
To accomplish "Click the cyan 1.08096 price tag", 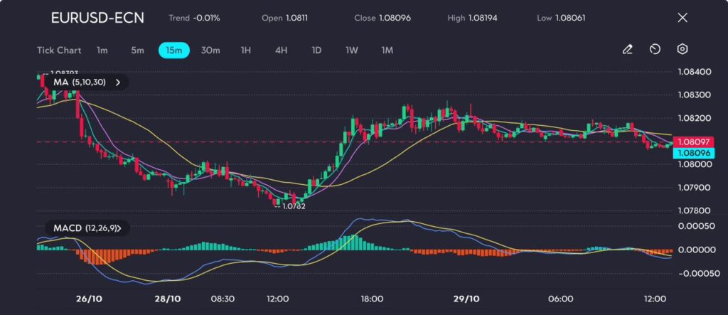I will click(691, 153).
